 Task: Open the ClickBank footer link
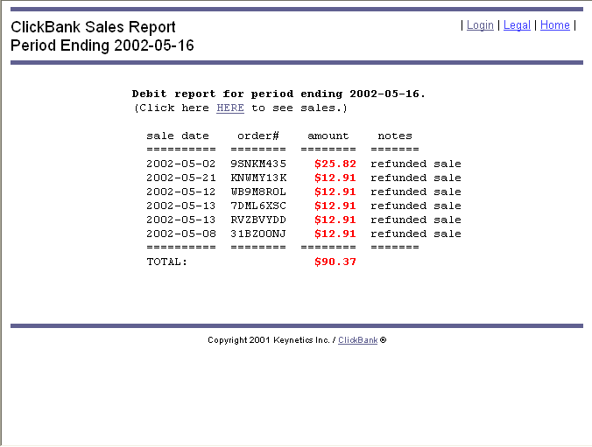[x=357, y=340]
